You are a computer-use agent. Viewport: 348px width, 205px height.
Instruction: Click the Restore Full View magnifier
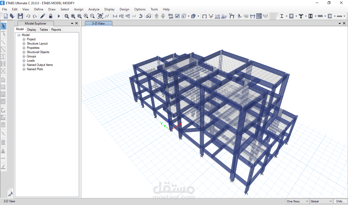(73, 16)
